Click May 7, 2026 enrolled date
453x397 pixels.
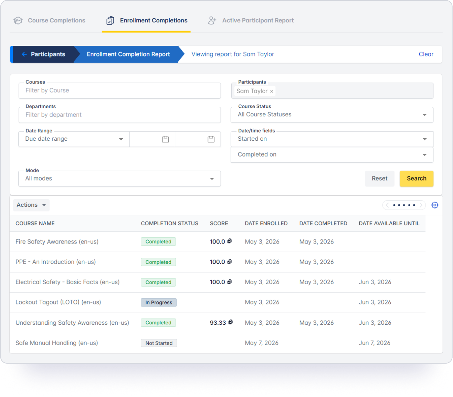point(262,343)
